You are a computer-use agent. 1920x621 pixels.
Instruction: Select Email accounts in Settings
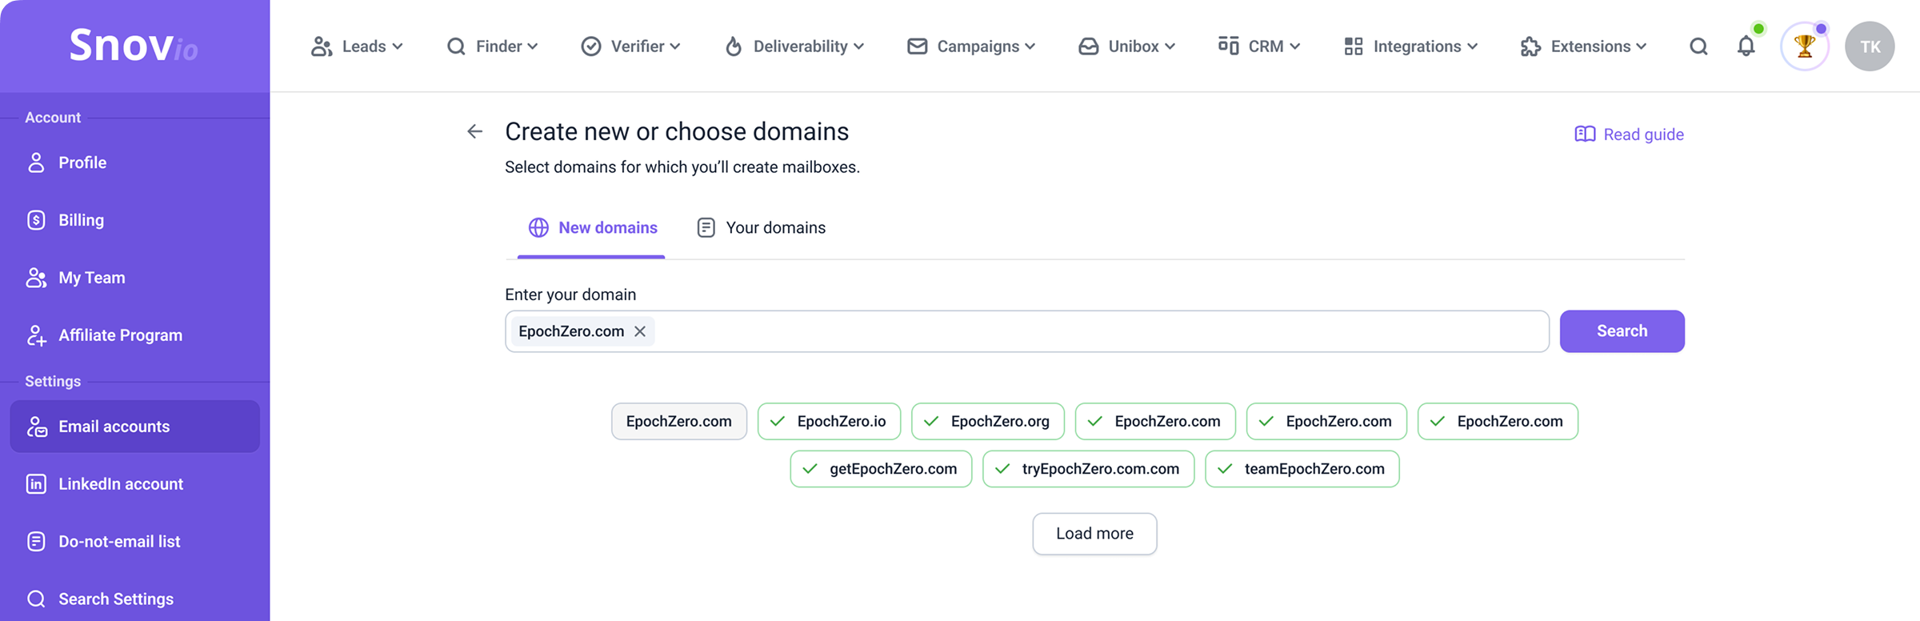click(135, 427)
